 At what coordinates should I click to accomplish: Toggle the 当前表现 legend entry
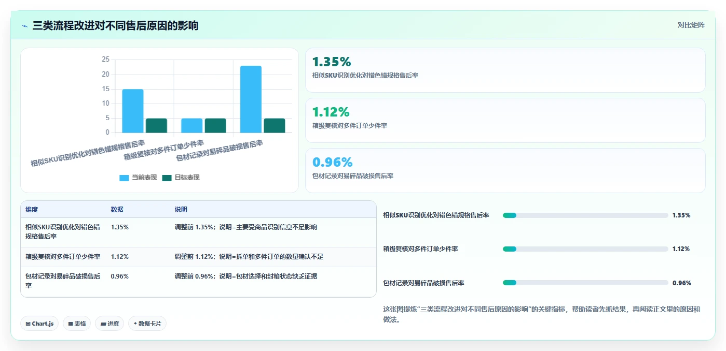click(x=138, y=178)
